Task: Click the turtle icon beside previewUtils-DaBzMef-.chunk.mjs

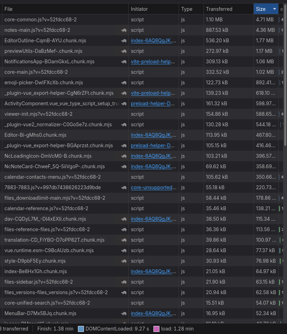Action: [124, 51]
